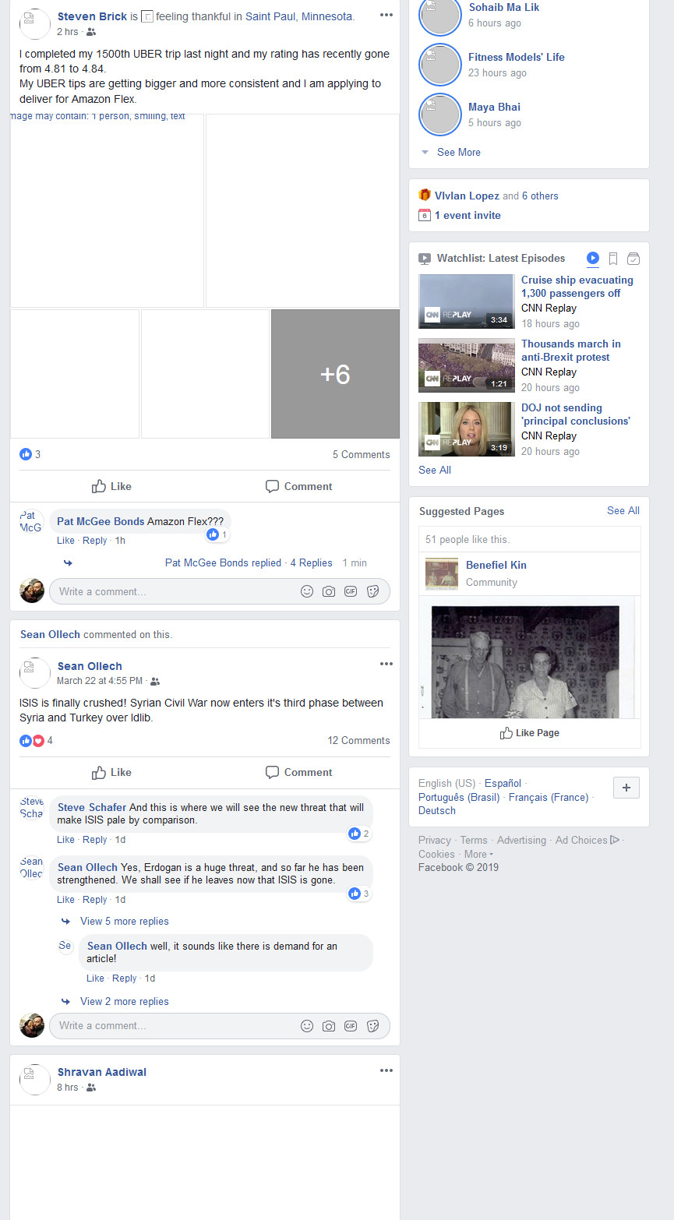
Task: View 5 Comments on Steven Brick's post
Action: (361, 454)
